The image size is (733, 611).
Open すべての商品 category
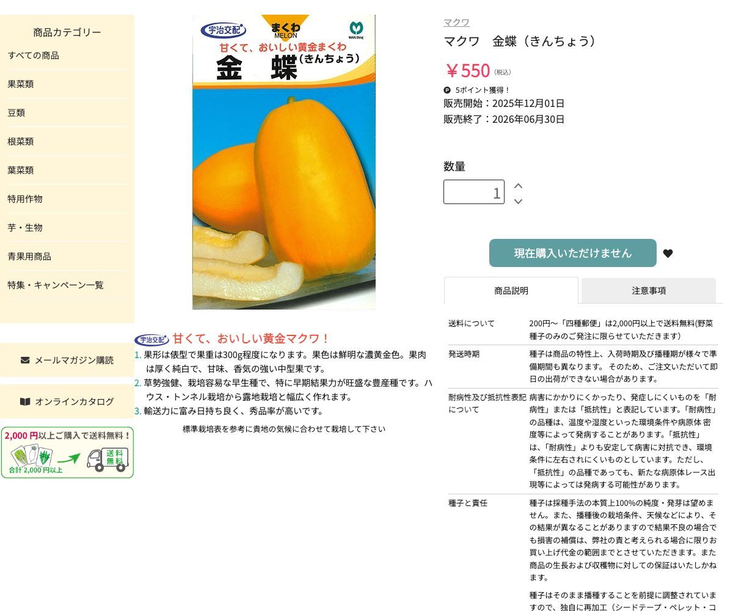coord(33,56)
